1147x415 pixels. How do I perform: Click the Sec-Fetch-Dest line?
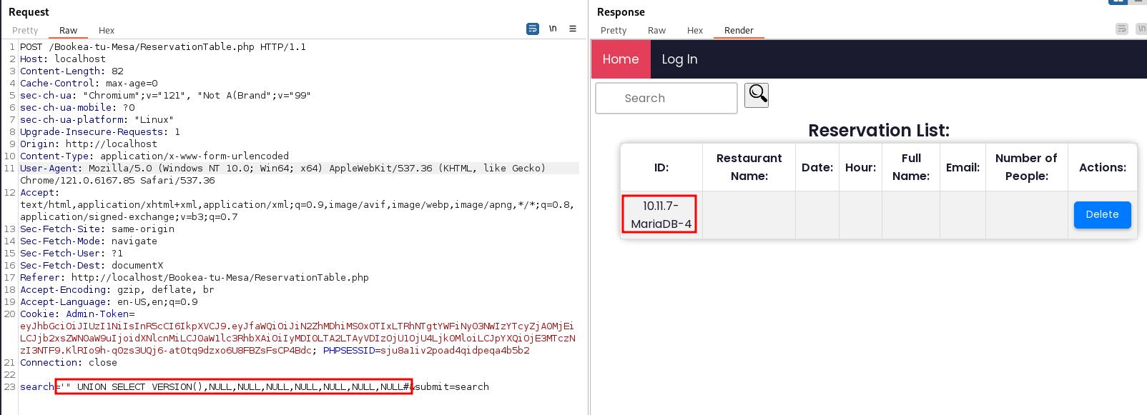(92, 266)
